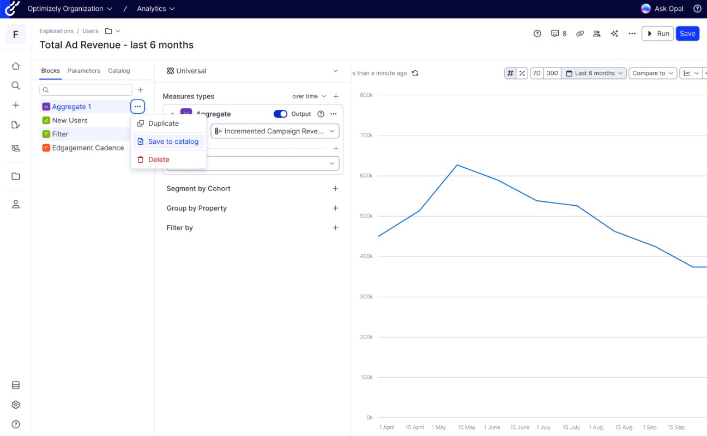Switch to the Parameters tab
The image size is (707, 436).
tap(84, 71)
